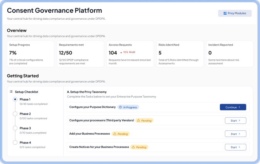The image size is (260, 164).
Task: Click the Phase 2 label
Action: (x=25, y=114)
